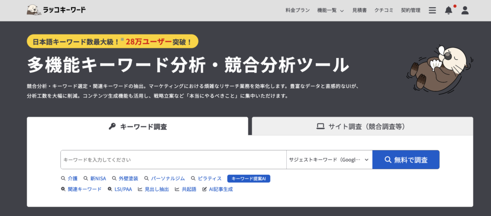This screenshot has width=491, height=216.
Task: Click the user account profile icon
Action: [465, 11]
